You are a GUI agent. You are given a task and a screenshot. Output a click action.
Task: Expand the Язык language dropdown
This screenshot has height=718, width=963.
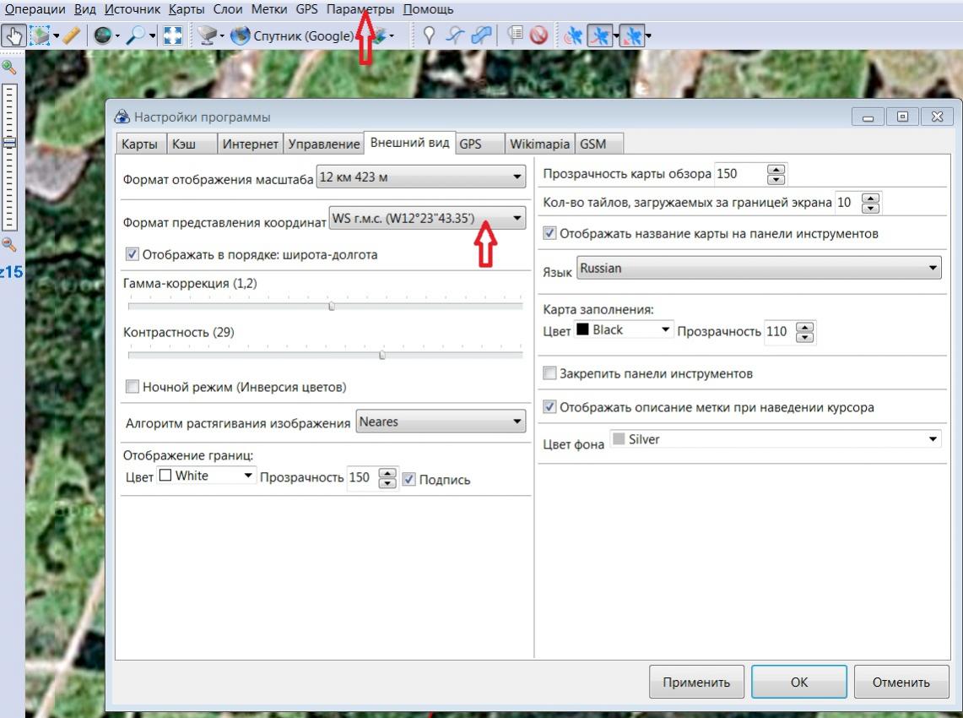pos(932,269)
